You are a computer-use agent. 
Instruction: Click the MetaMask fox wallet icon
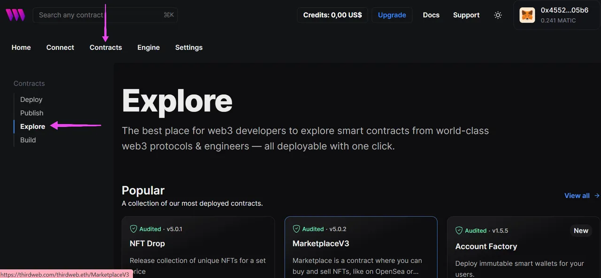(527, 15)
